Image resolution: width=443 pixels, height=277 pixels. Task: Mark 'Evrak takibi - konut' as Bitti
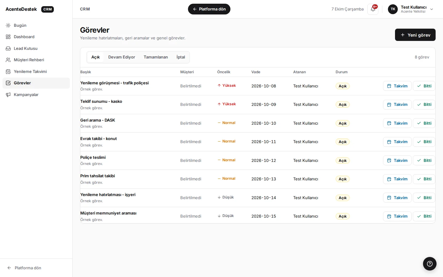coord(424,142)
